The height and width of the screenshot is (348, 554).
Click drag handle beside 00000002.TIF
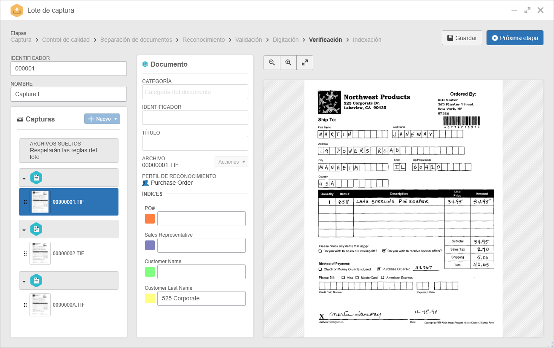pyautogui.click(x=25, y=254)
